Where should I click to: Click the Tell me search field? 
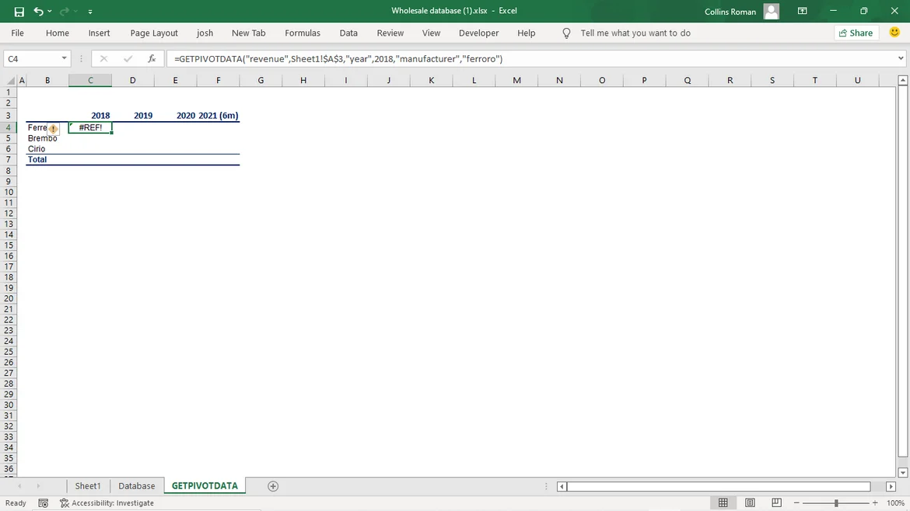coord(635,33)
